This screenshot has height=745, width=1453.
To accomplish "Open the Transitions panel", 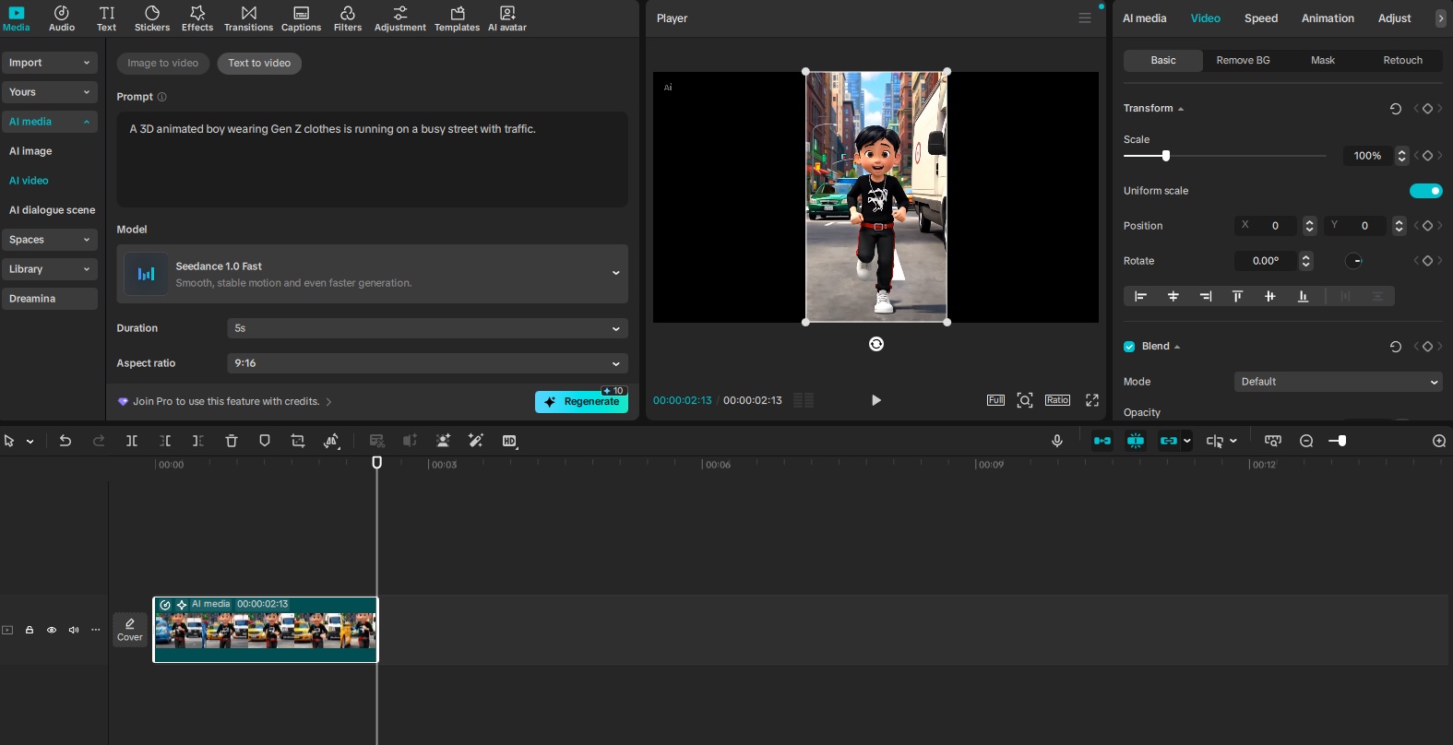I will [248, 18].
